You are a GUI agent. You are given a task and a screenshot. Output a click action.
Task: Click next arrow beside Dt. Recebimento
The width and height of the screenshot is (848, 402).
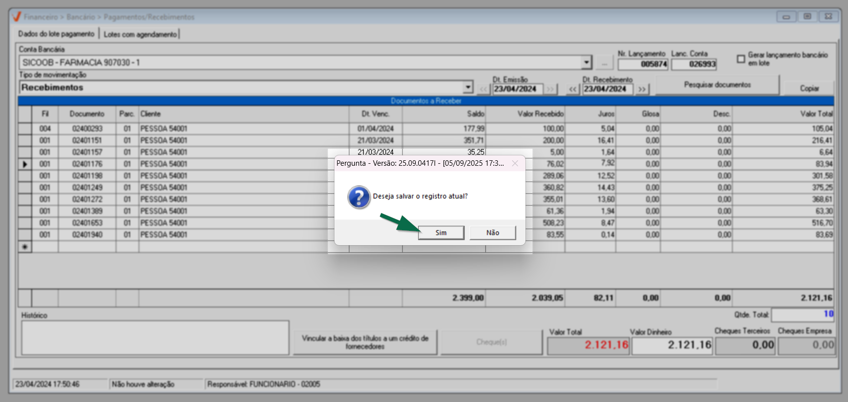tap(642, 89)
